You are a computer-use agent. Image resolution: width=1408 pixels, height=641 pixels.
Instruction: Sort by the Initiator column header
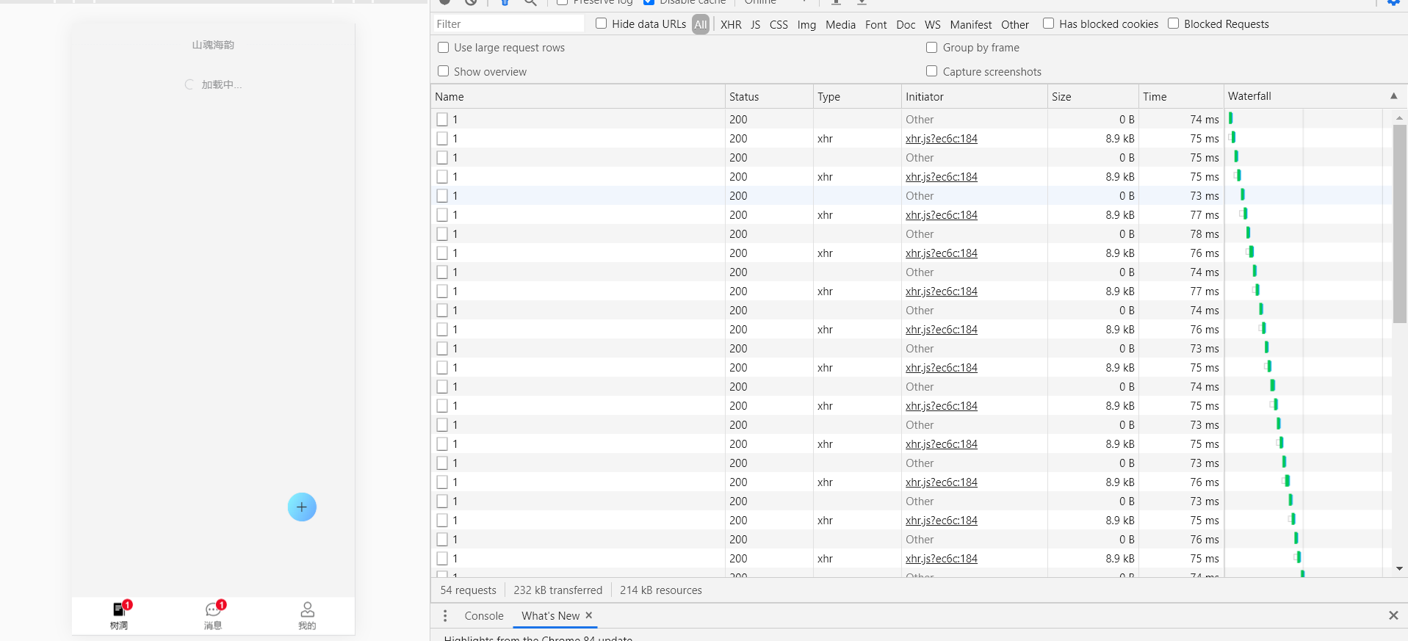point(974,96)
